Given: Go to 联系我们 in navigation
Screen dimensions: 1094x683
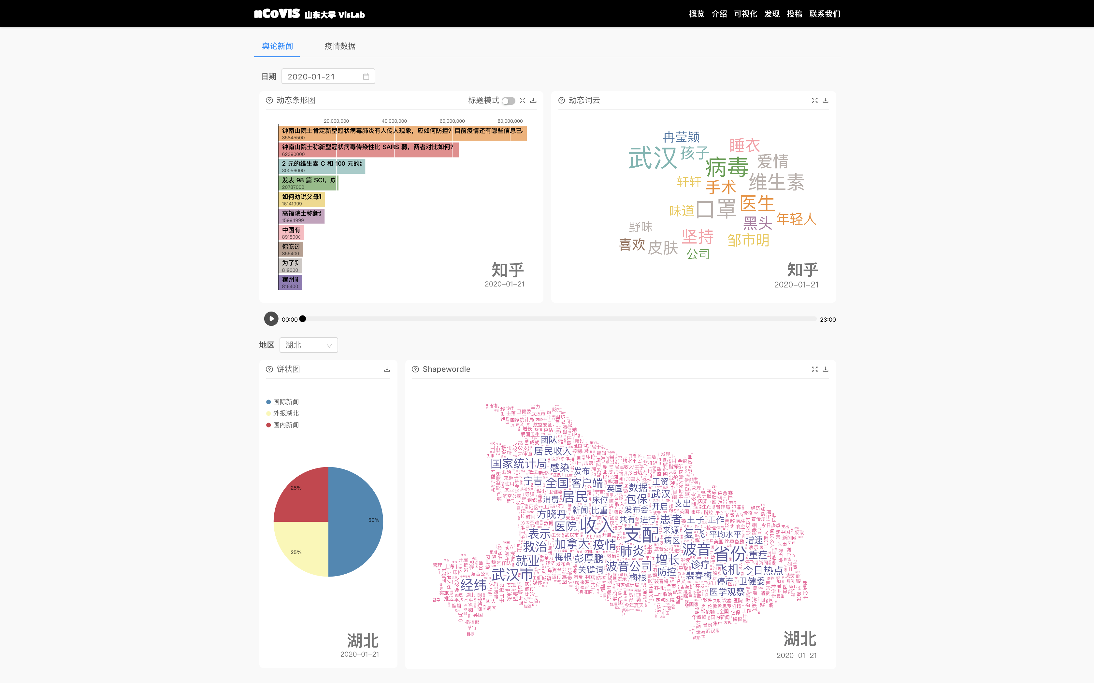Looking at the screenshot, I should click(x=825, y=14).
